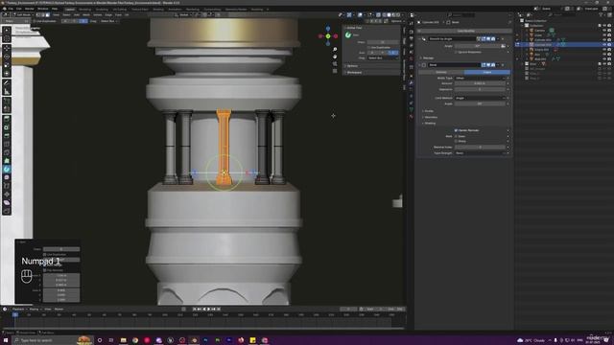Image resolution: width=614 pixels, height=345 pixels.
Task: Click the navigation axis gizmo
Action: point(328,36)
